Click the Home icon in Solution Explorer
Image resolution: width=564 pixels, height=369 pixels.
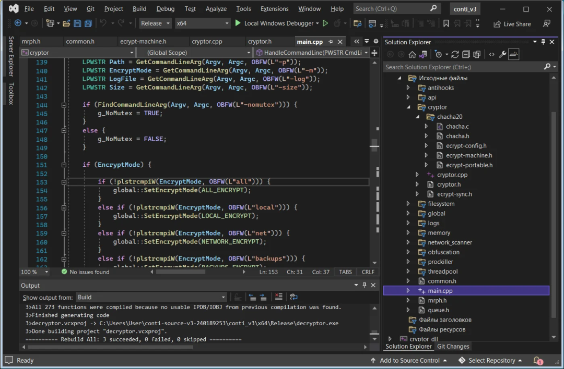[x=412, y=54]
